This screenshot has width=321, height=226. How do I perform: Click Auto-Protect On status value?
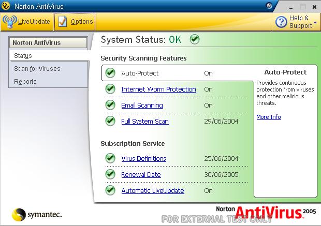(x=208, y=73)
